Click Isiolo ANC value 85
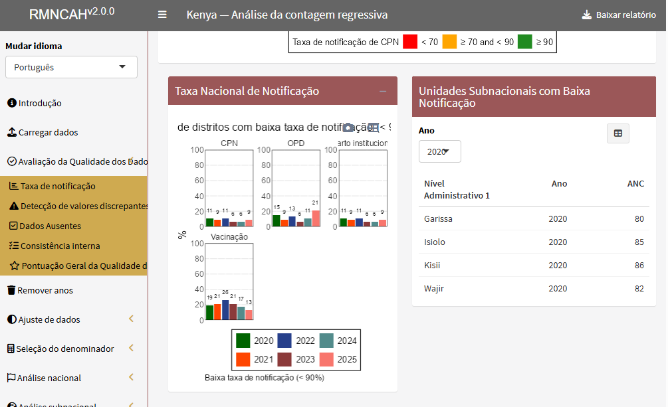The height and width of the screenshot is (407, 668). tap(639, 242)
